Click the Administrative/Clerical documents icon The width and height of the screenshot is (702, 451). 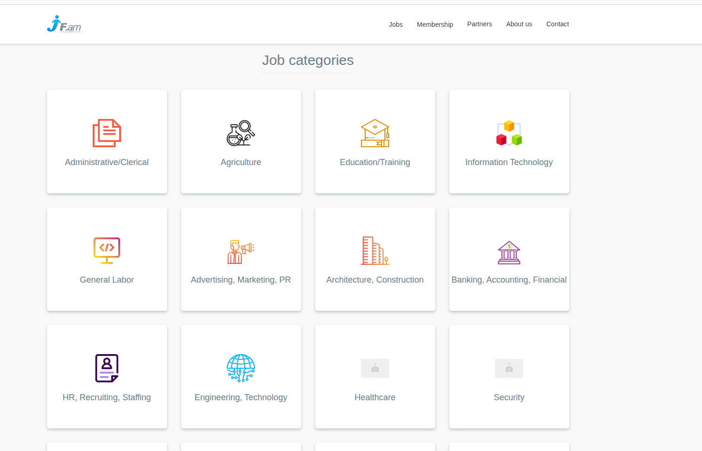click(x=107, y=133)
